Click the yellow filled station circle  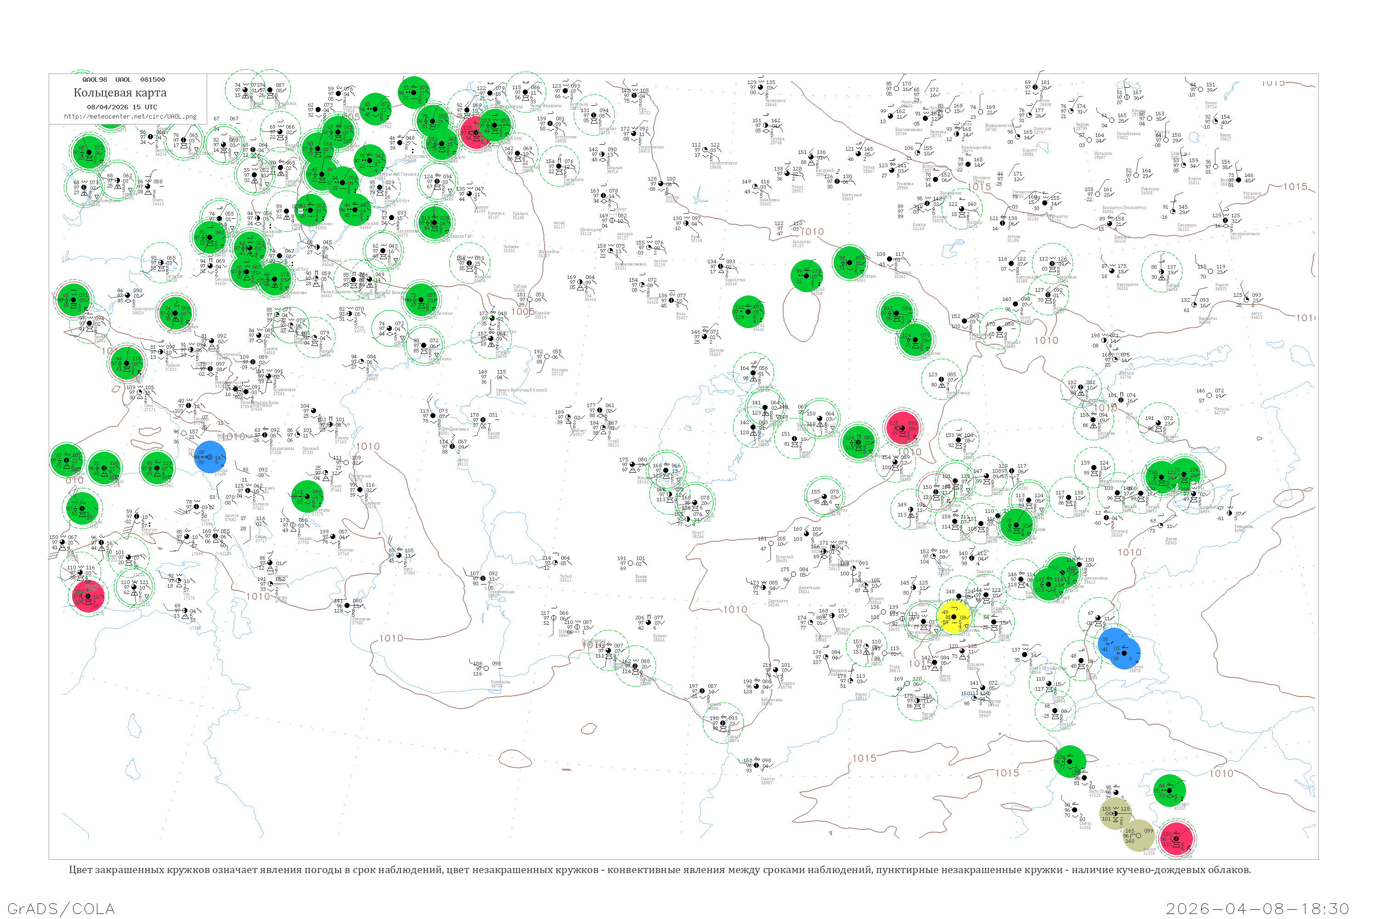[954, 617]
